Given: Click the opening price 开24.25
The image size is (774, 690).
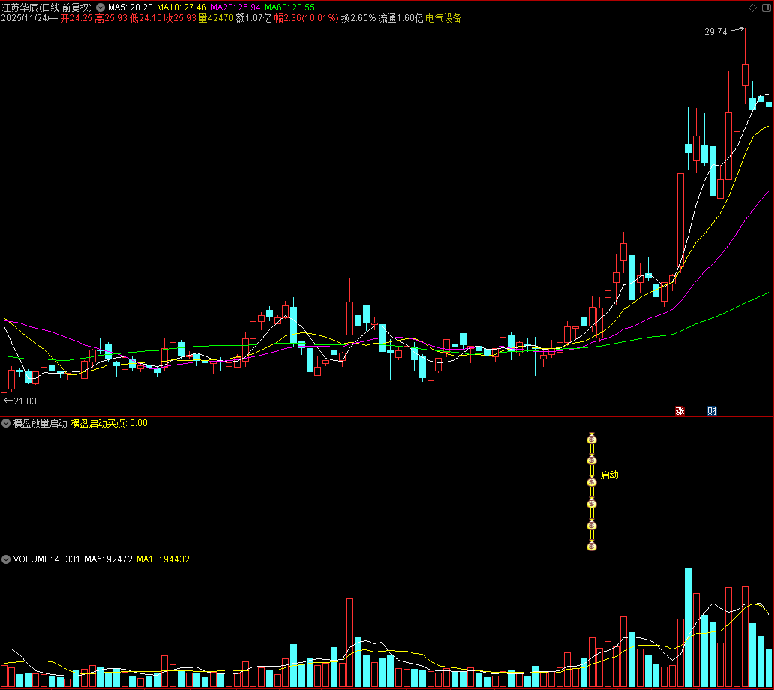Looking at the screenshot, I should (x=76, y=18).
